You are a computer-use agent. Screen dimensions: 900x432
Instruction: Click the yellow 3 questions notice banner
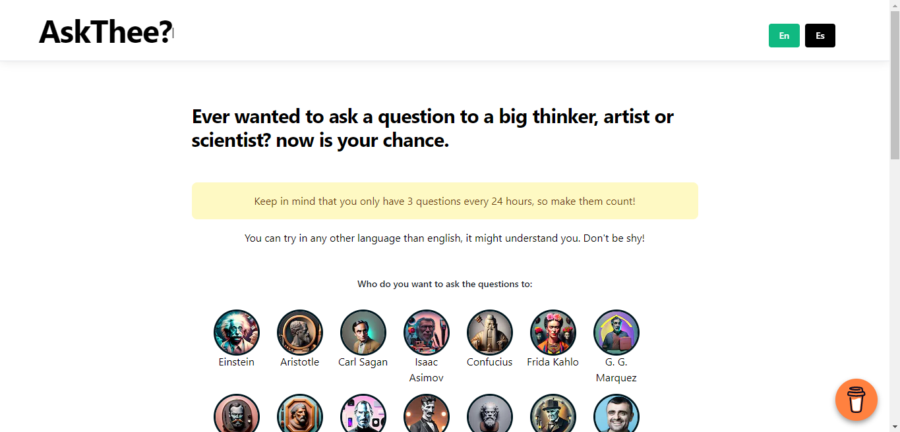(445, 201)
